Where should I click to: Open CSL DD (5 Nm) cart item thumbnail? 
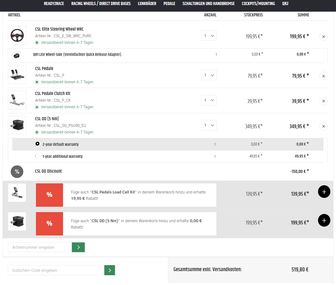pos(17,125)
